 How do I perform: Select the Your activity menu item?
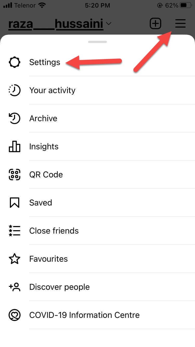click(x=52, y=90)
